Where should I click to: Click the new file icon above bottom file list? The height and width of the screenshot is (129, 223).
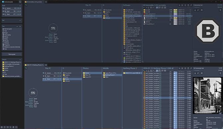(x=188, y=68)
